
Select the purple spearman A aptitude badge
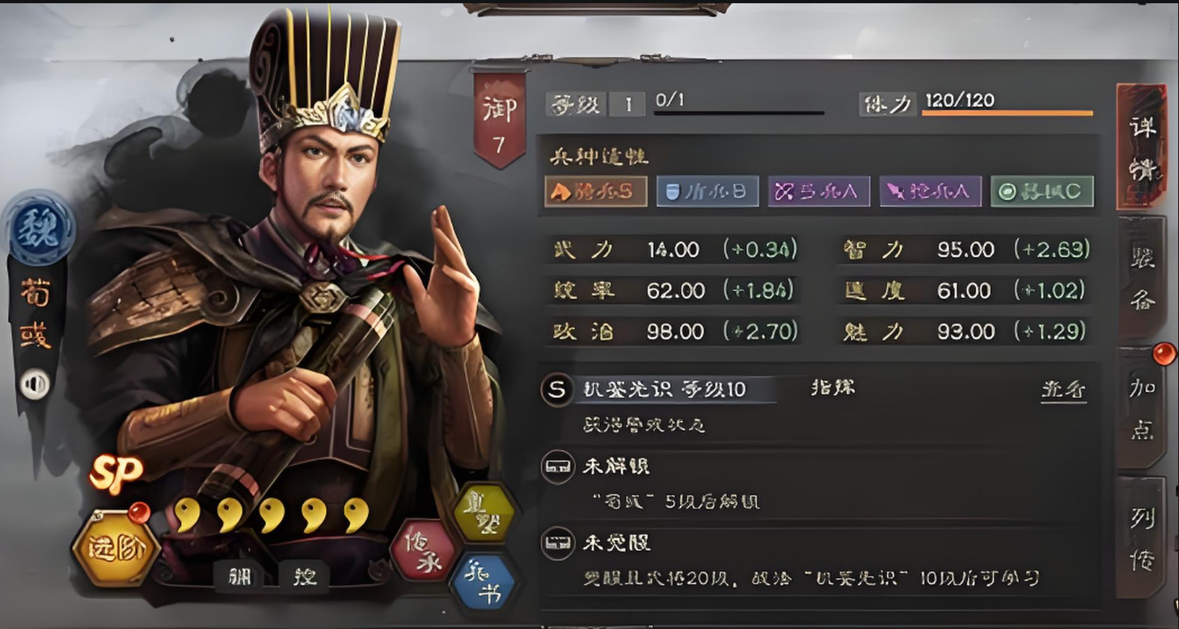(930, 192)
